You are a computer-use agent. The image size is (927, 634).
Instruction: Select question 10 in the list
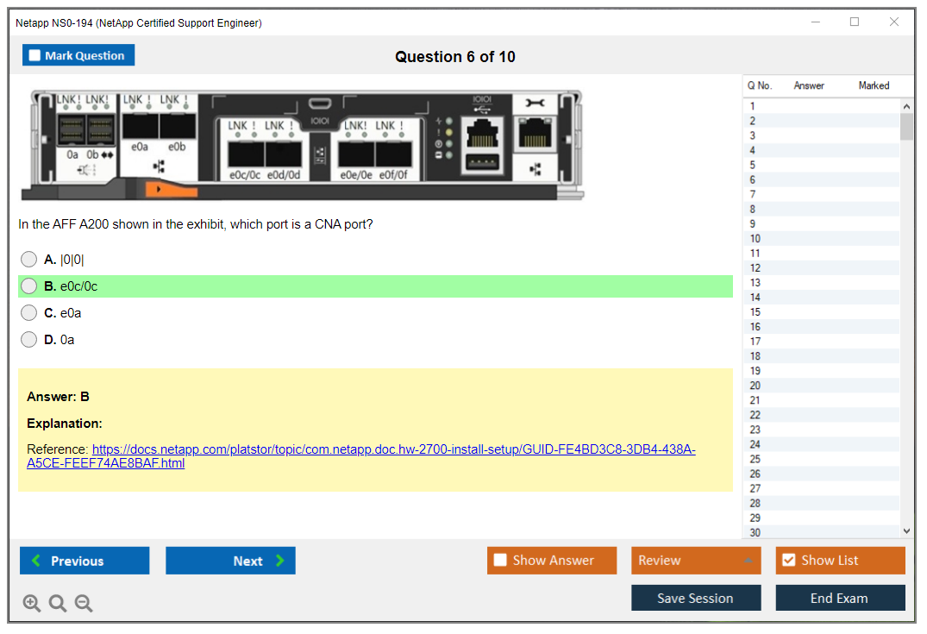[755, 239]
